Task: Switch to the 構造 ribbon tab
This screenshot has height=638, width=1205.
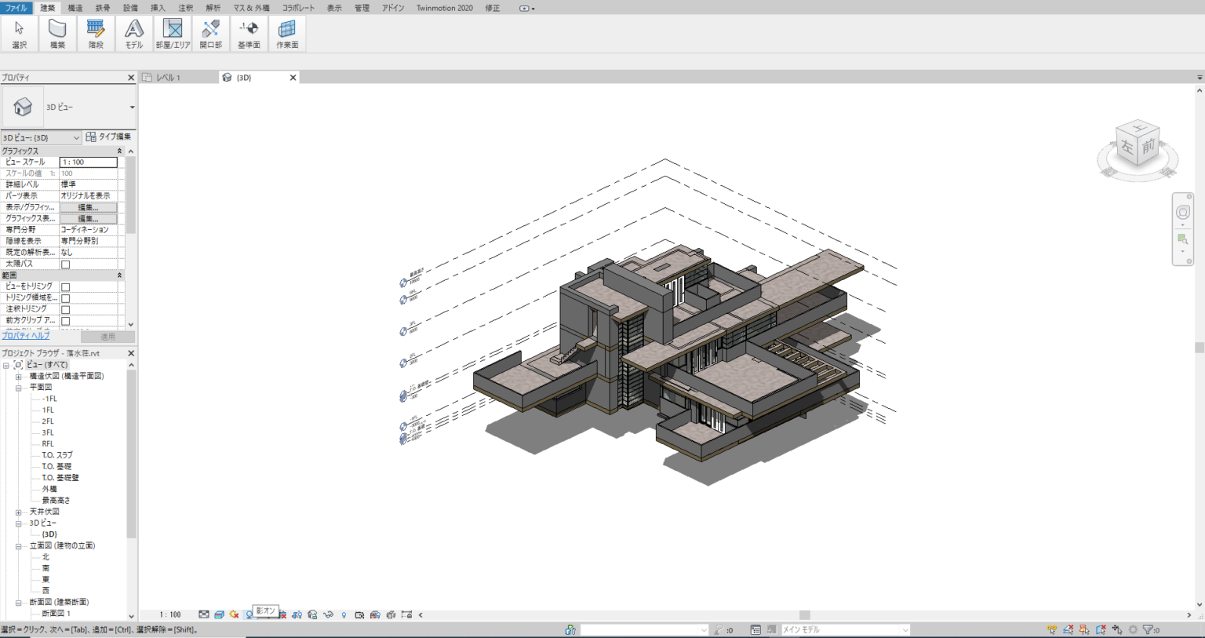Action: (x=75, y=8)
